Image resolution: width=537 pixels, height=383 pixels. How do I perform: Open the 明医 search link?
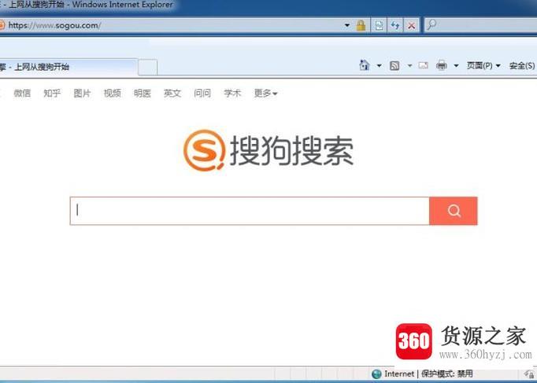[143, 93]
